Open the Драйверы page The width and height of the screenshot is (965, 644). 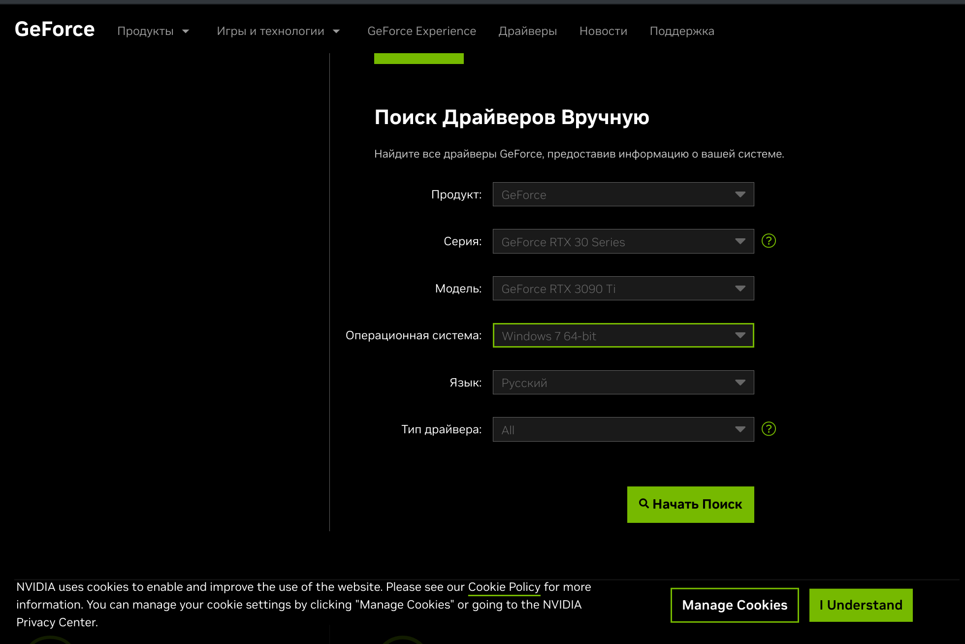tap(527, 32)
